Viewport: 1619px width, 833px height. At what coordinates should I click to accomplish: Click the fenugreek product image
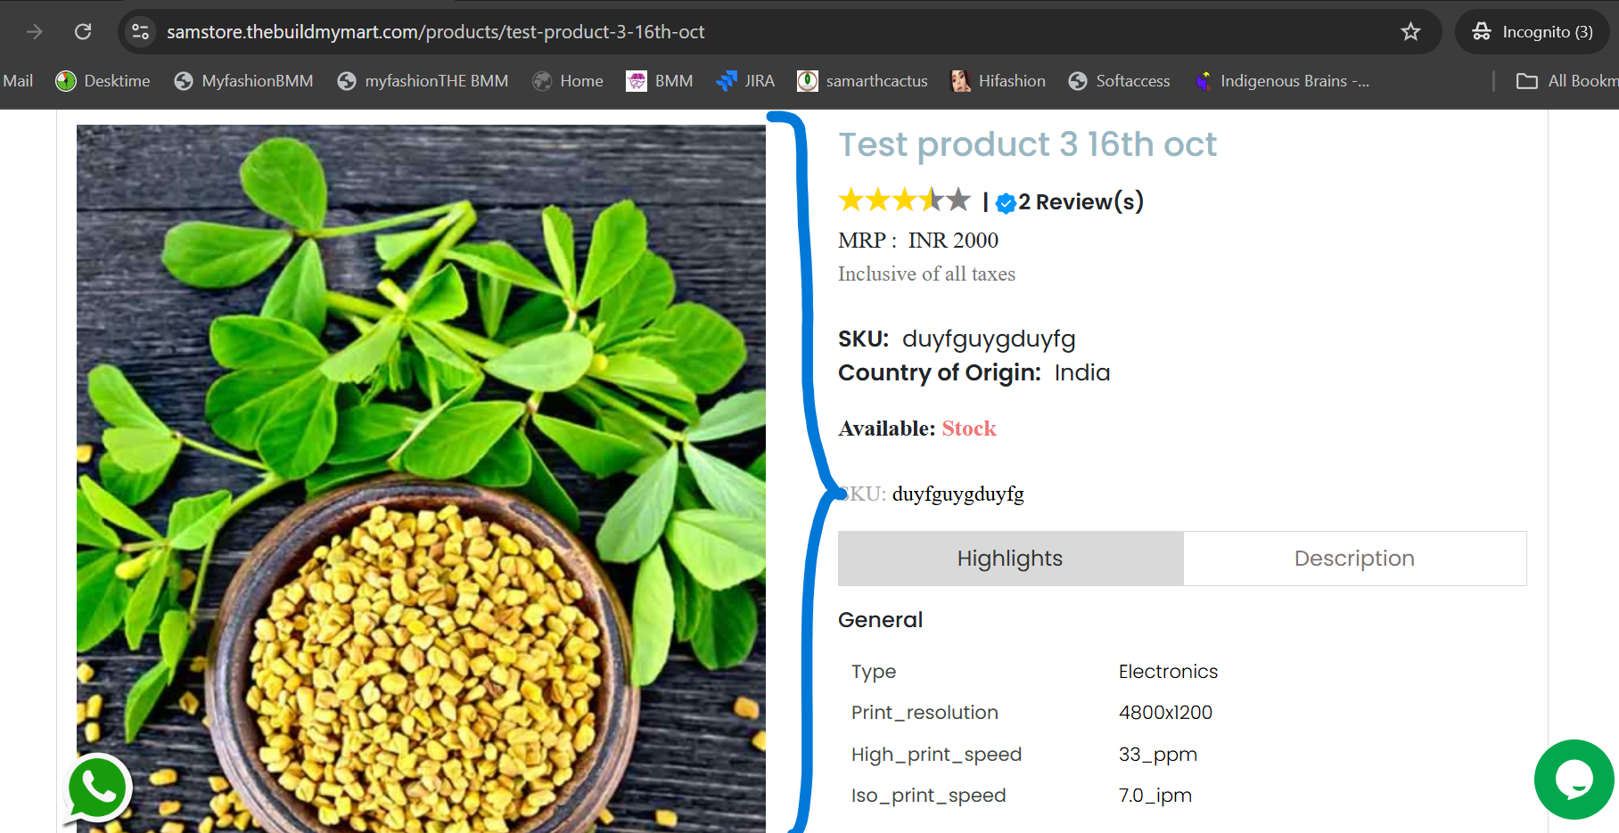tap(421, 478)
